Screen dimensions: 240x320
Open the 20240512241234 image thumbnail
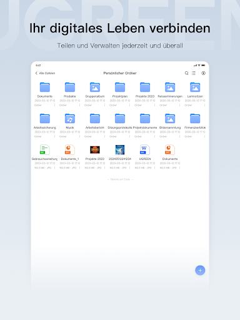[120, 149]
